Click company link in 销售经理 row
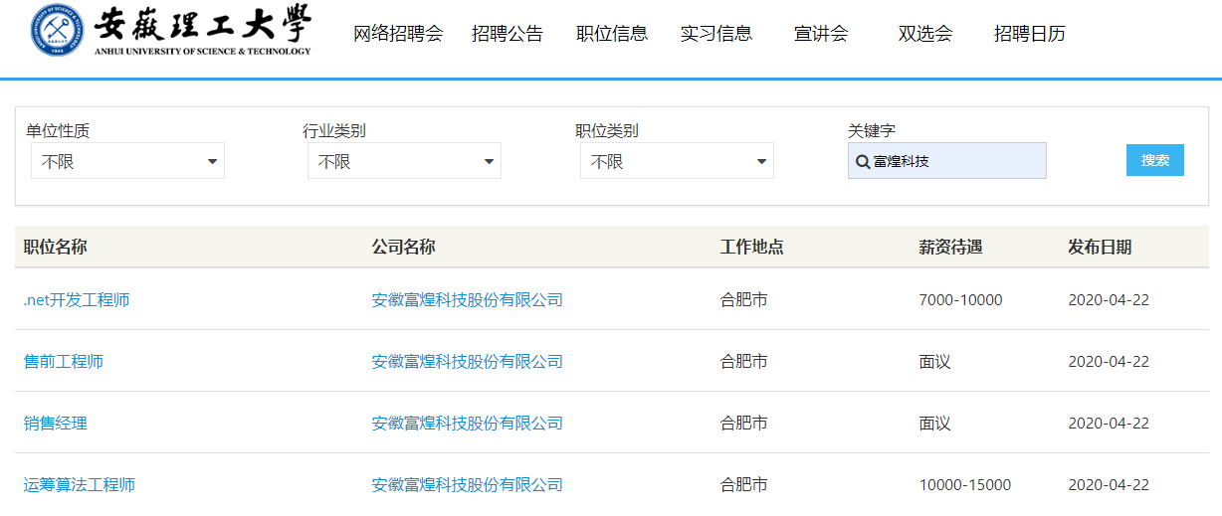The image size is (1222, 516). [467, 424]
